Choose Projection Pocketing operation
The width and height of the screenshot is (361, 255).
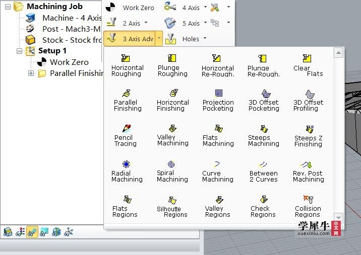[x=218, y=101]
